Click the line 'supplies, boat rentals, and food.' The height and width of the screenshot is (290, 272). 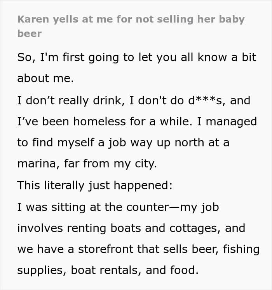(108, 271)
